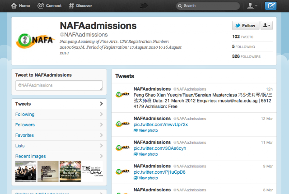Click avatar of the 11 Mar tweet
The width and height of the screenshot is (289, 194).
point(123,148)
